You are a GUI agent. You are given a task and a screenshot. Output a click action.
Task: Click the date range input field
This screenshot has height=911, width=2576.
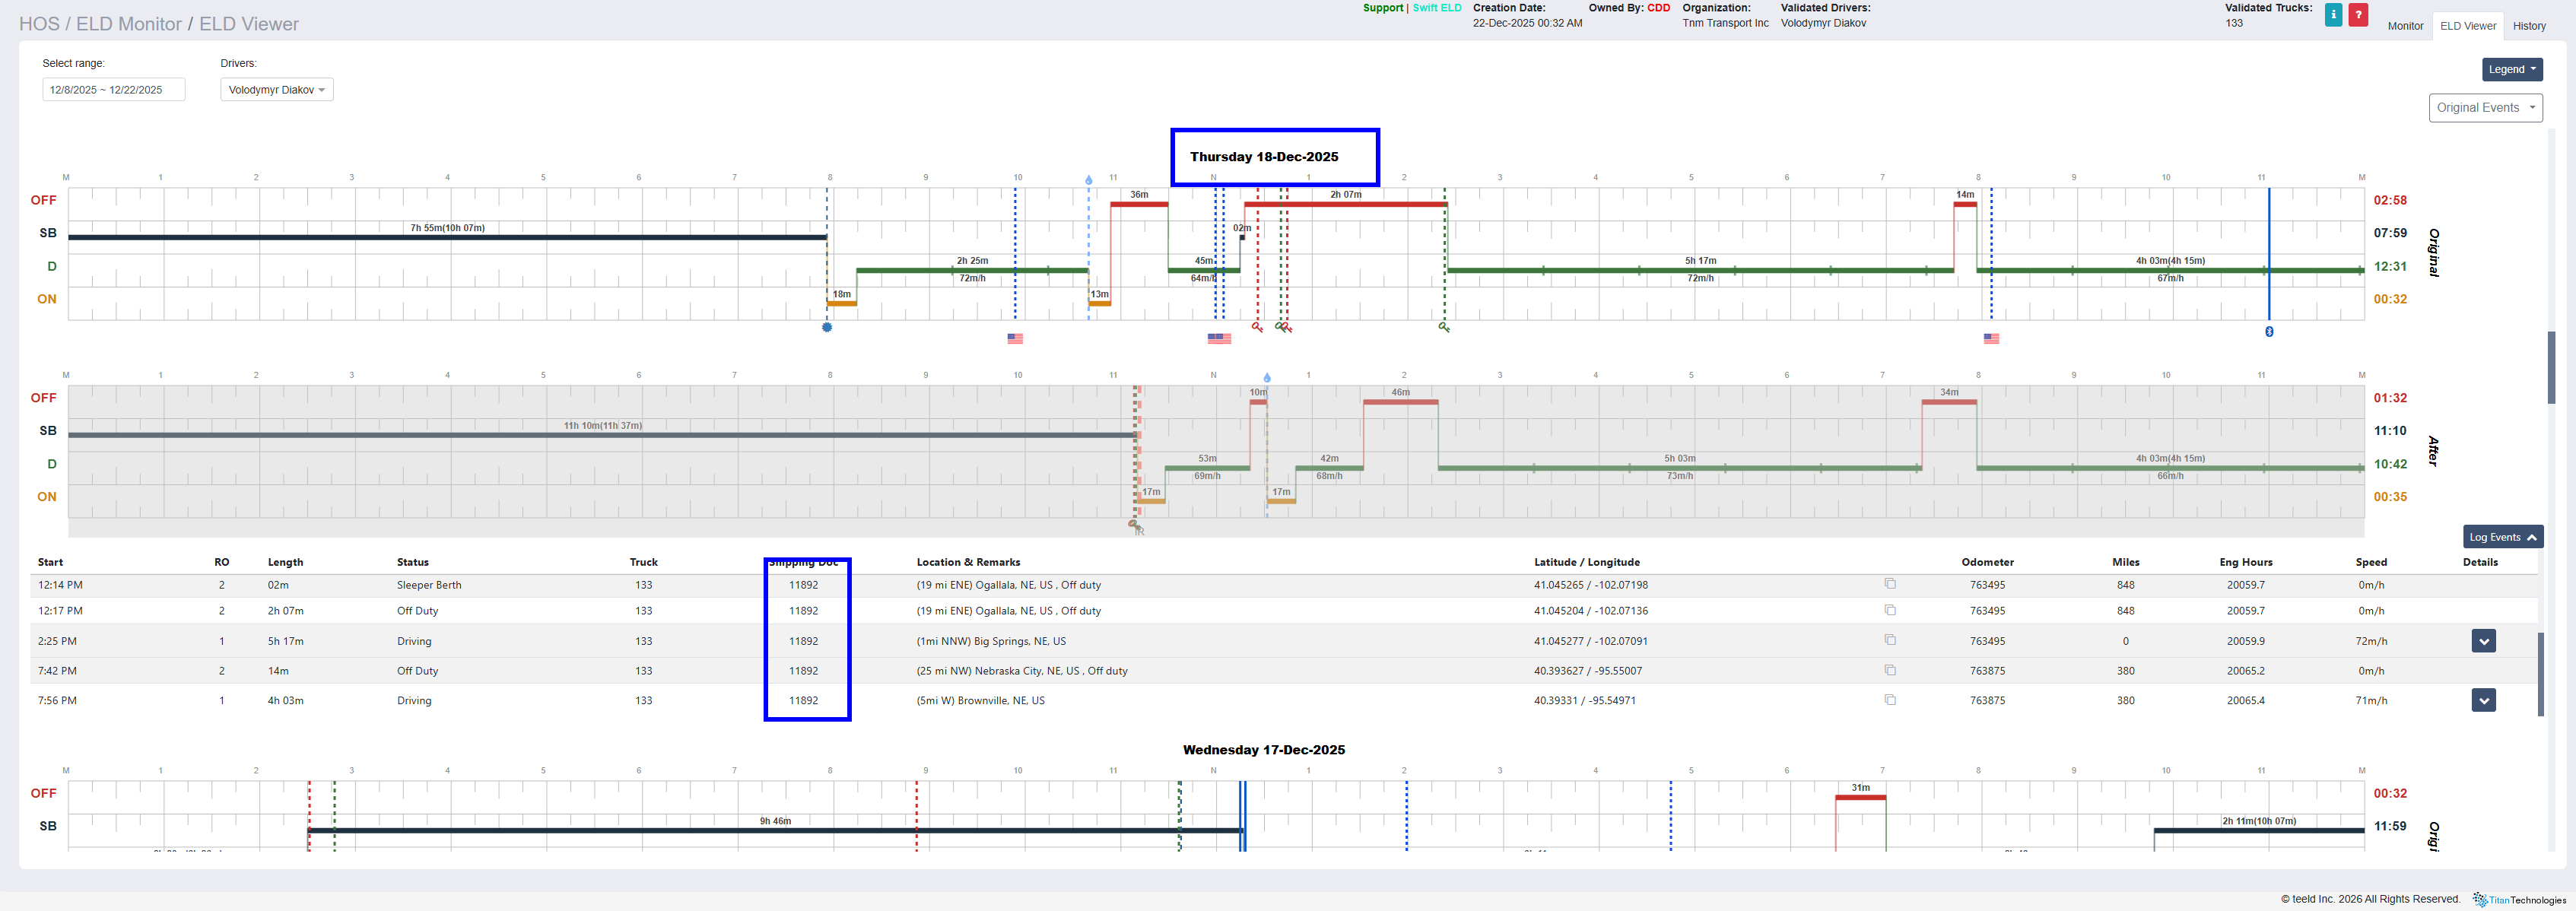[113, 90]
